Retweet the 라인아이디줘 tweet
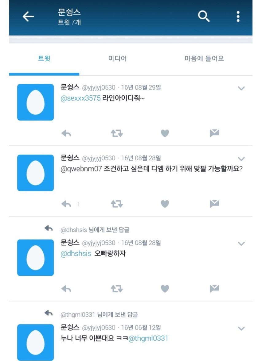Viewport: 258px width, 361px height. pyautogui.click(x=117, y=133)
